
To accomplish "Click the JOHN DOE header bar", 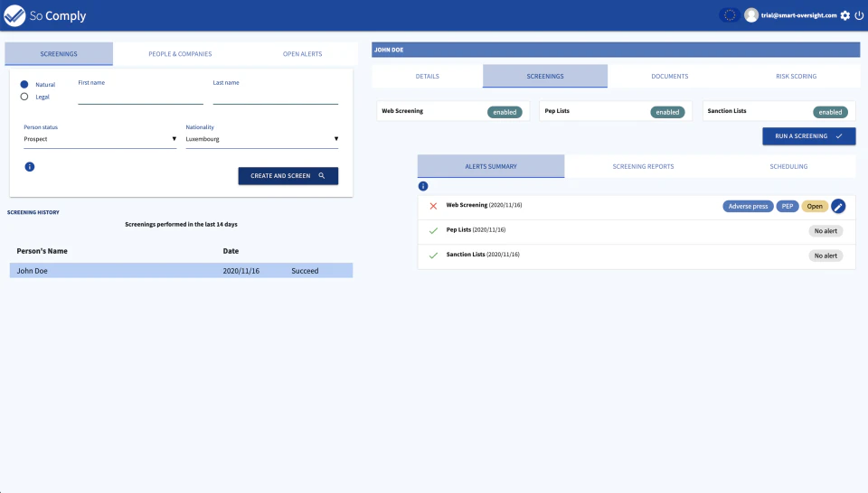I will click(x=616, y=50).
